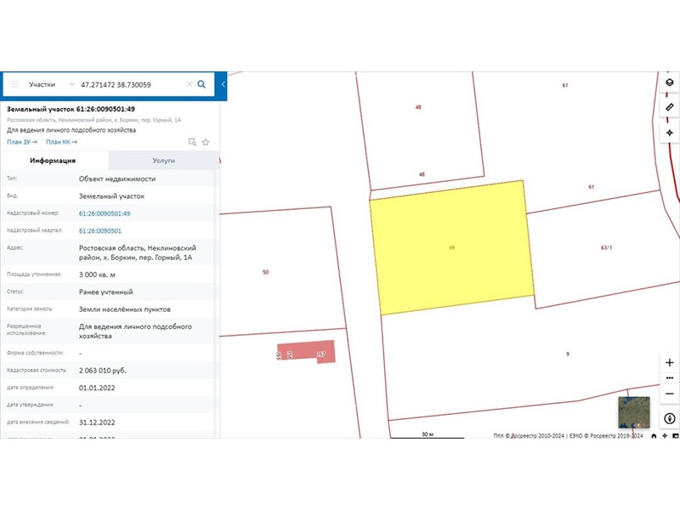Click the compass north orientation button
680x510 pixels.
pos(669,418)
